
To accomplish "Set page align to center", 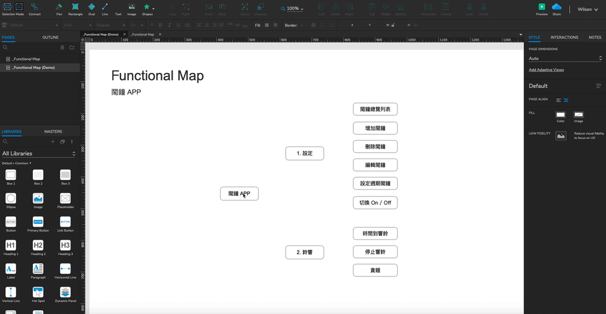I will point(566,100).
